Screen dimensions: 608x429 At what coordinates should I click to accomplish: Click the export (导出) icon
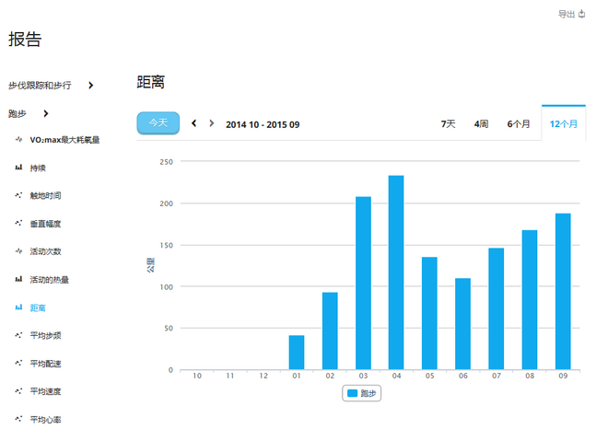[581, 14]
